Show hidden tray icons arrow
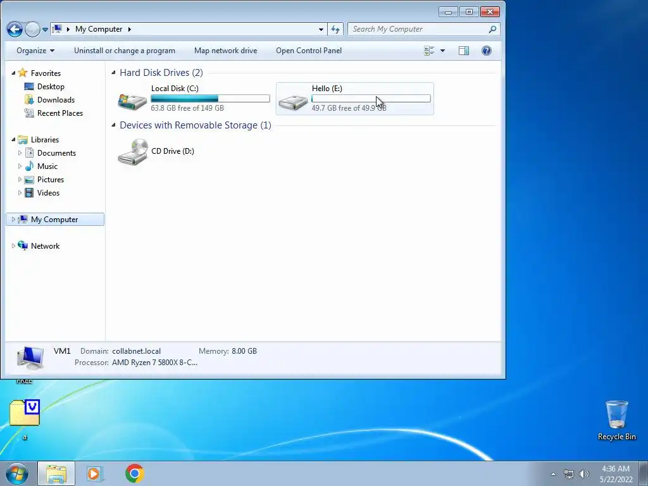648x486 pixels. click(x=553, y=474)
